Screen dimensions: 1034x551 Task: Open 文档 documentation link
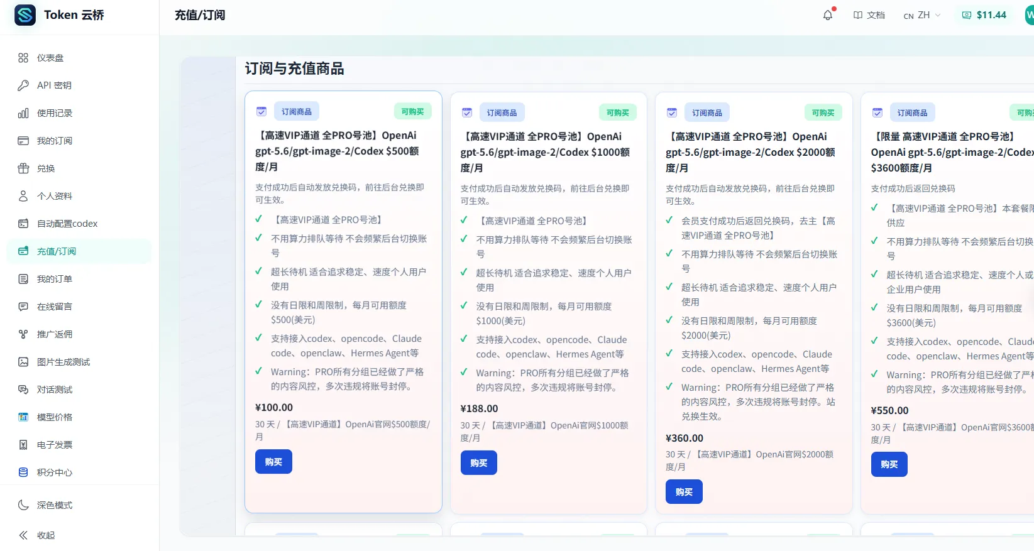(x=869, y=15)
